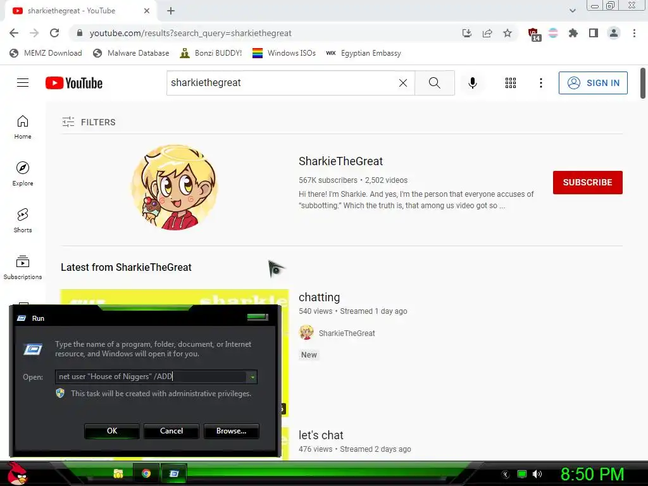Open the Bonzi BUDDY! bookmark
648x486 pixels.
(211, 53)
